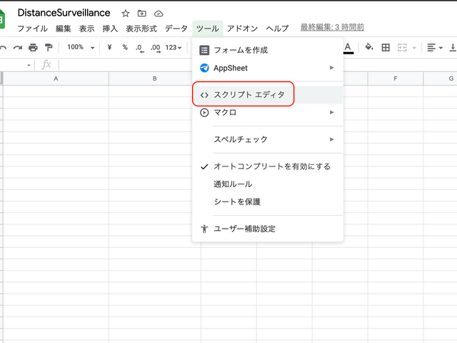
Task: Toggle オートコンプリートを有効にする option
Action: point(271,166)
